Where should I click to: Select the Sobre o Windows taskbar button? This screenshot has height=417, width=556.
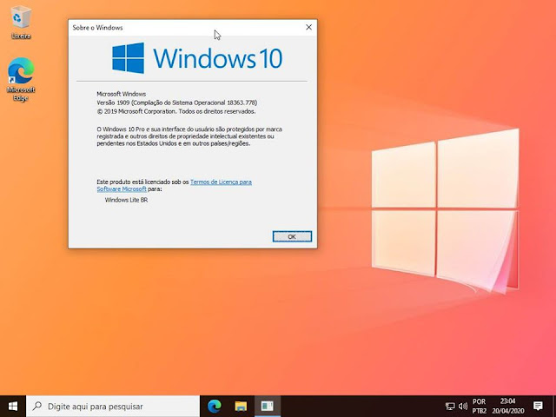point(268,407)
